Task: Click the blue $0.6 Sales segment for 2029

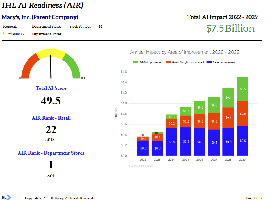Action: (242, 141)
